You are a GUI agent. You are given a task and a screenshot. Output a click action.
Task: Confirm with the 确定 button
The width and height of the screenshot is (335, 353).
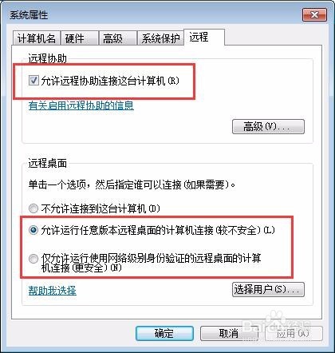point(164,333)
